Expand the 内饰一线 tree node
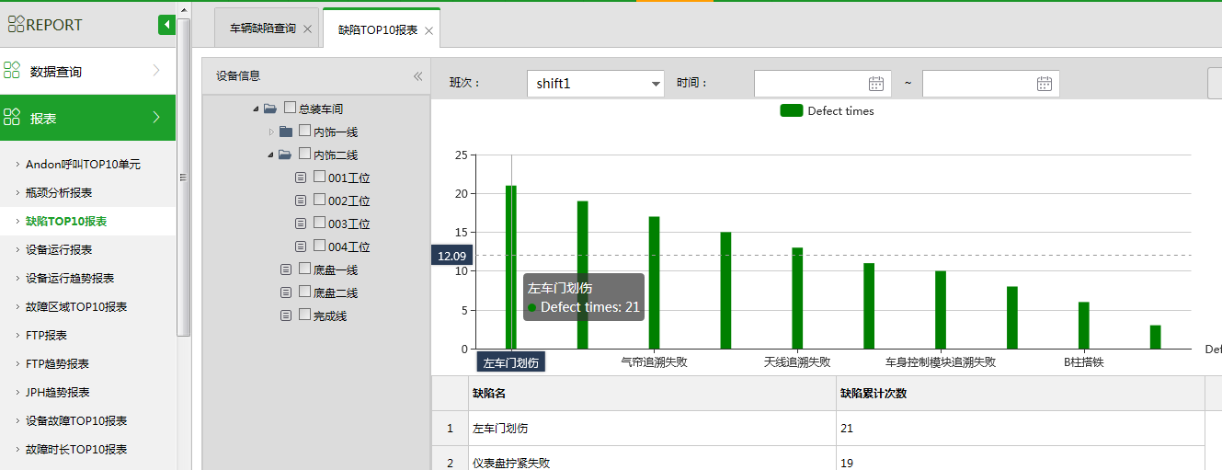Image resolution: width=1222 pixels, height=470 pixels. coord(271,132)
